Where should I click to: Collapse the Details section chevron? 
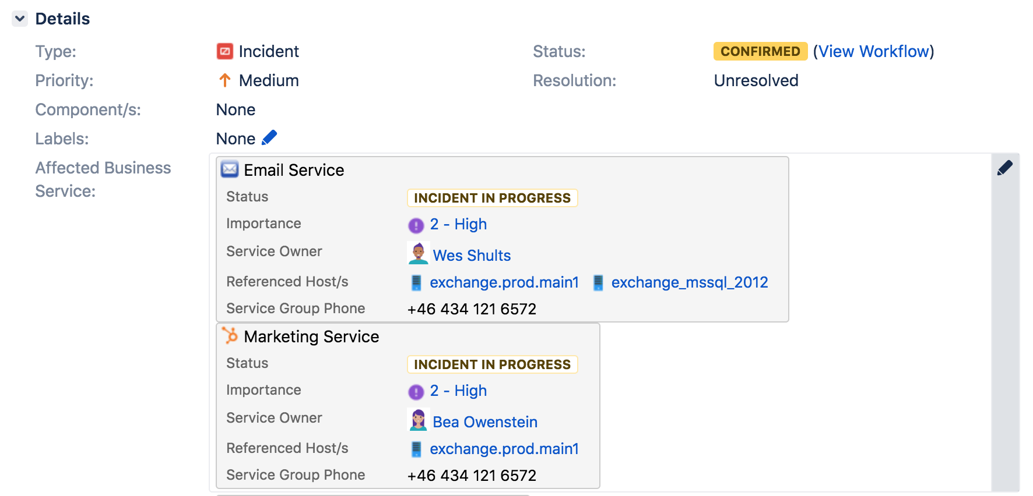tap(20, 19)
